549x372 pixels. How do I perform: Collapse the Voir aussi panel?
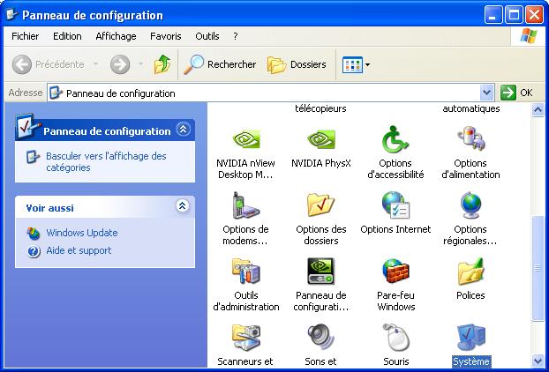[183, 205]
